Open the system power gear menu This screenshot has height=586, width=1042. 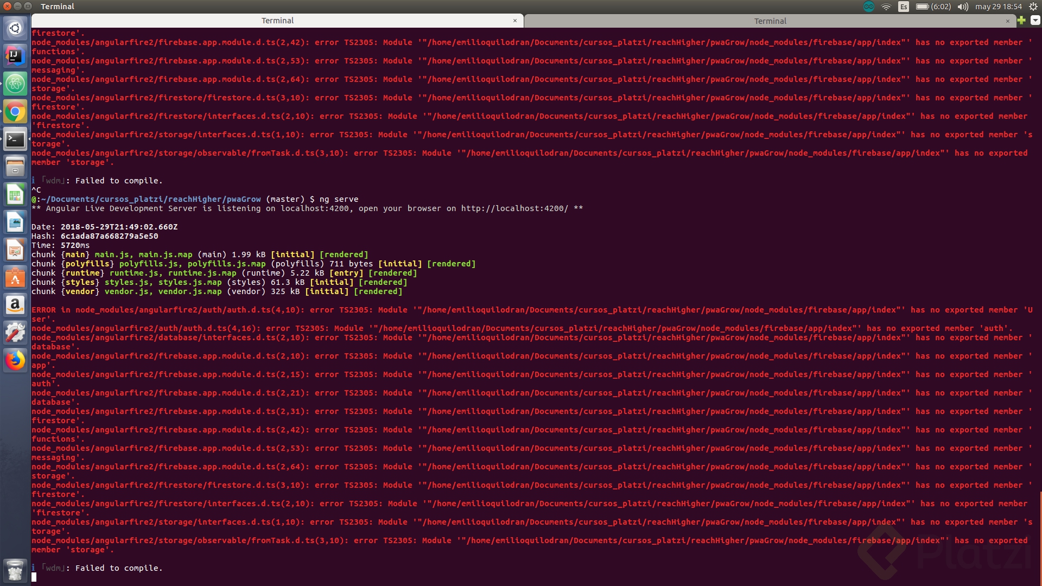point(1033,7)
